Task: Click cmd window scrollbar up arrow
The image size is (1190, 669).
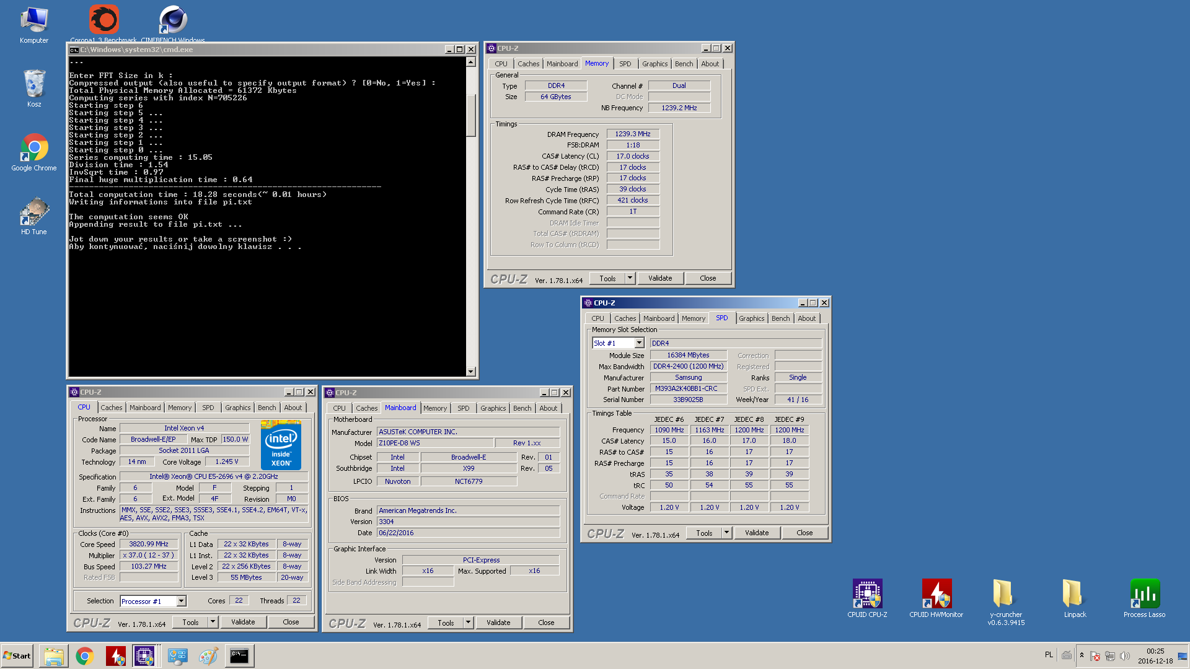Action: [x=471, y=62]
